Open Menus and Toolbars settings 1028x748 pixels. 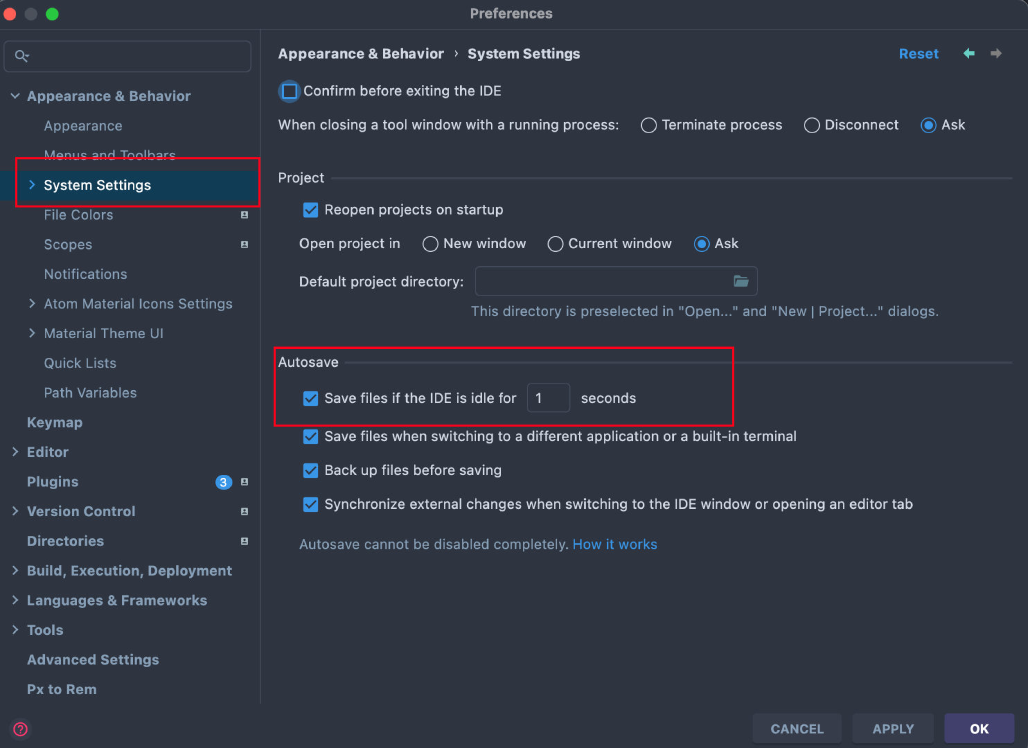pos(109,154)
